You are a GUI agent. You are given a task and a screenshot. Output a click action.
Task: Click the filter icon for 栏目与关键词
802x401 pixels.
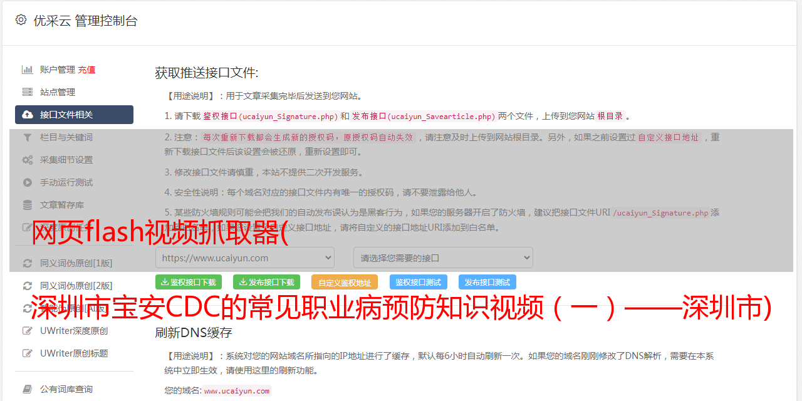pos(28,137)
